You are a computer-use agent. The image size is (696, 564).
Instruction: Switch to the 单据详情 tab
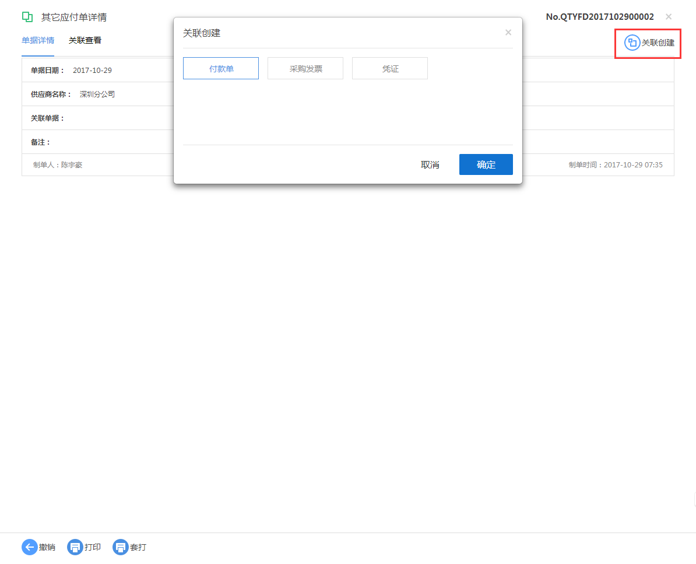(x=38, y=40)
